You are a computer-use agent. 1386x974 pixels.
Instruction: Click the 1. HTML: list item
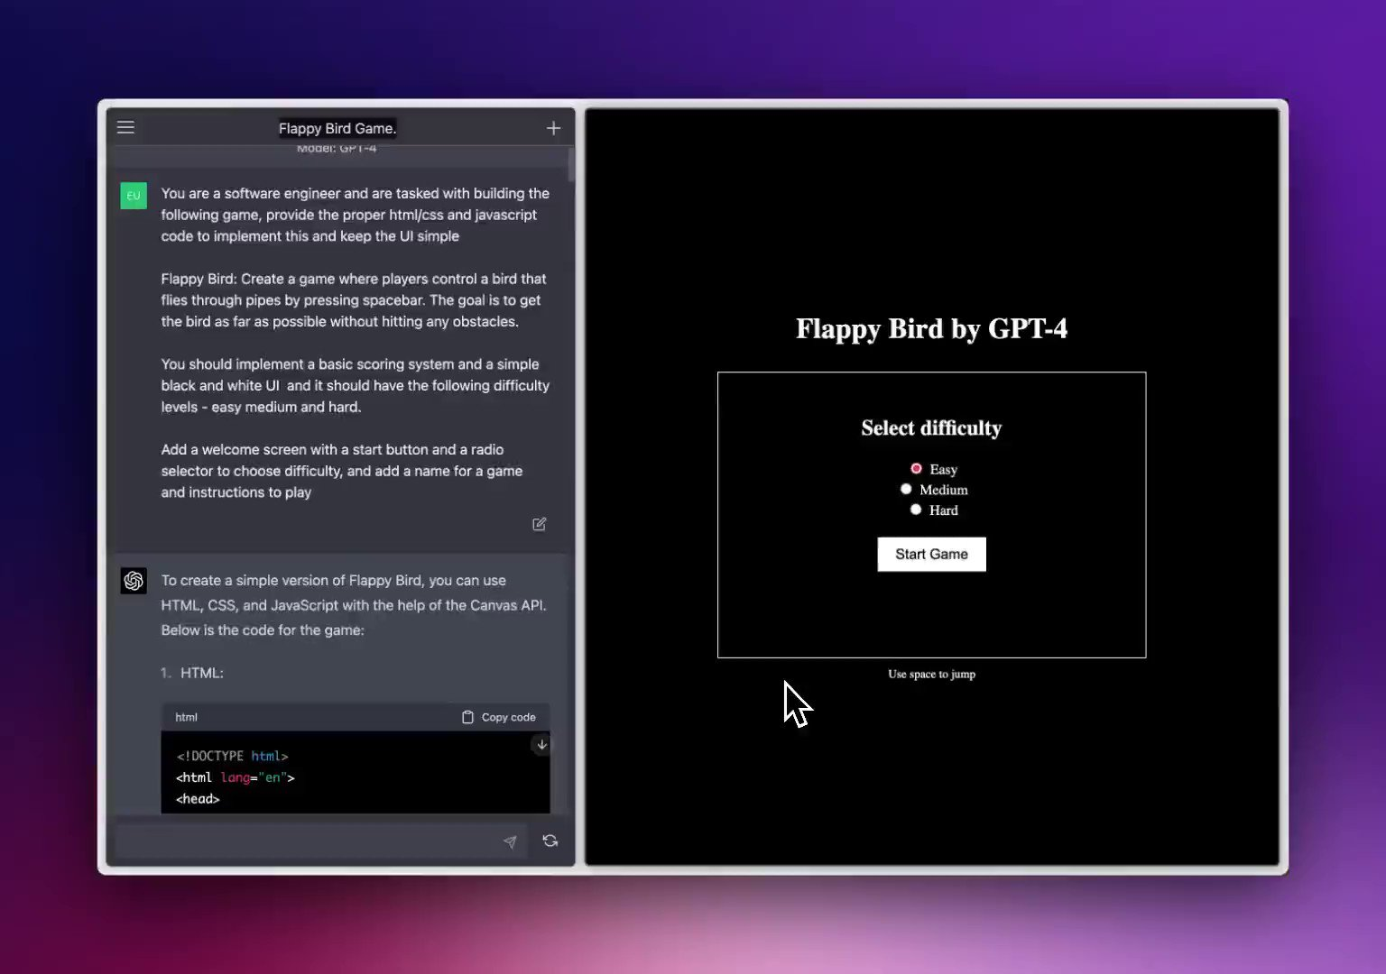192,673
